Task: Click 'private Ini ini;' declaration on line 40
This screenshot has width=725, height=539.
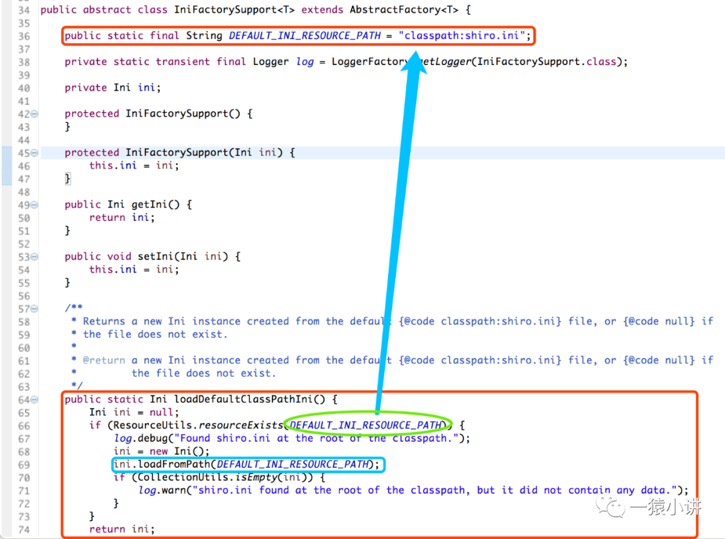Action: tap(112, 87)
